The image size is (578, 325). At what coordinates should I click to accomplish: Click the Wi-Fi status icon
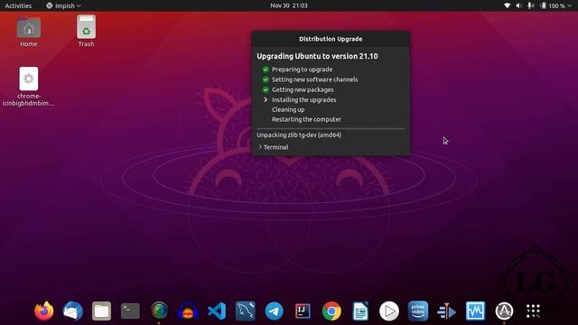coord(508,5)
